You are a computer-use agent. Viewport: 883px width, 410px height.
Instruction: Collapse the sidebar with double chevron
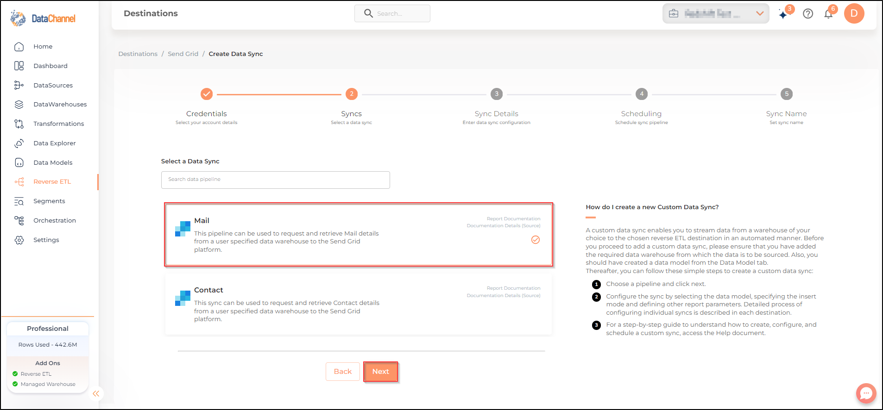(96, 393)
